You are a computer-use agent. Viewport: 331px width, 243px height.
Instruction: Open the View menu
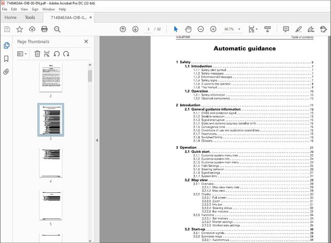24,9
